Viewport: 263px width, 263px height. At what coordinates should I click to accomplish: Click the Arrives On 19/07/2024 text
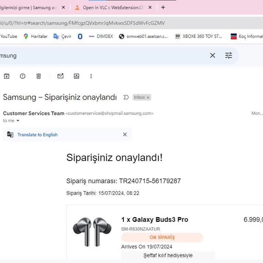(147, 247)
